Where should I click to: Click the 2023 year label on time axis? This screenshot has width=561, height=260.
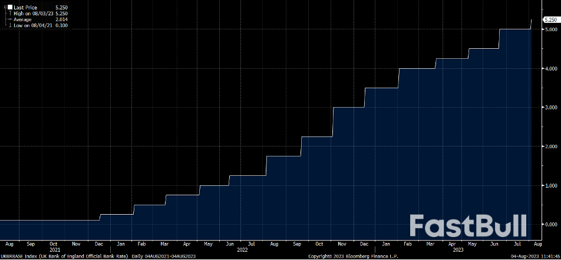click(x=457, y=250)
